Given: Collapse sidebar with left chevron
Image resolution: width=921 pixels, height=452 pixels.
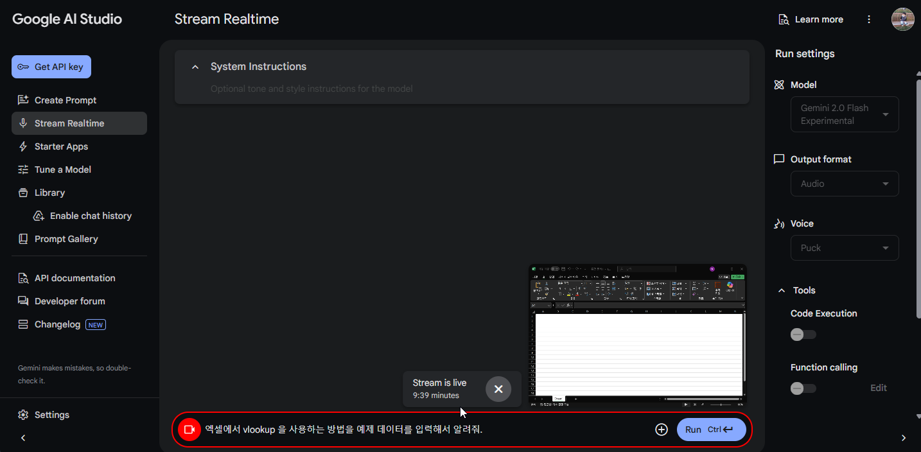Looking at the screenshot, I should 23,438.
